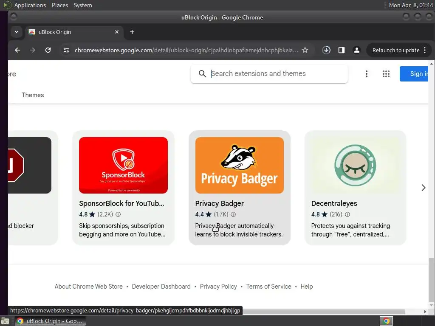Close the uBlock Origin tab
Screen dimensions: 435x326
point(117,32)
